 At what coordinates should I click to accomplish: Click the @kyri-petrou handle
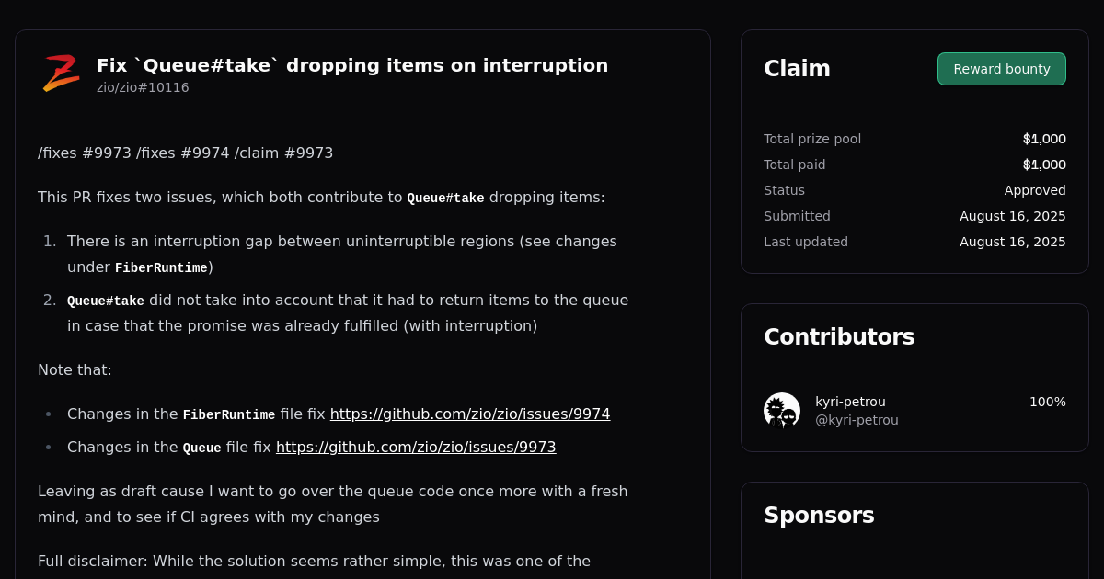pos(857,420)
